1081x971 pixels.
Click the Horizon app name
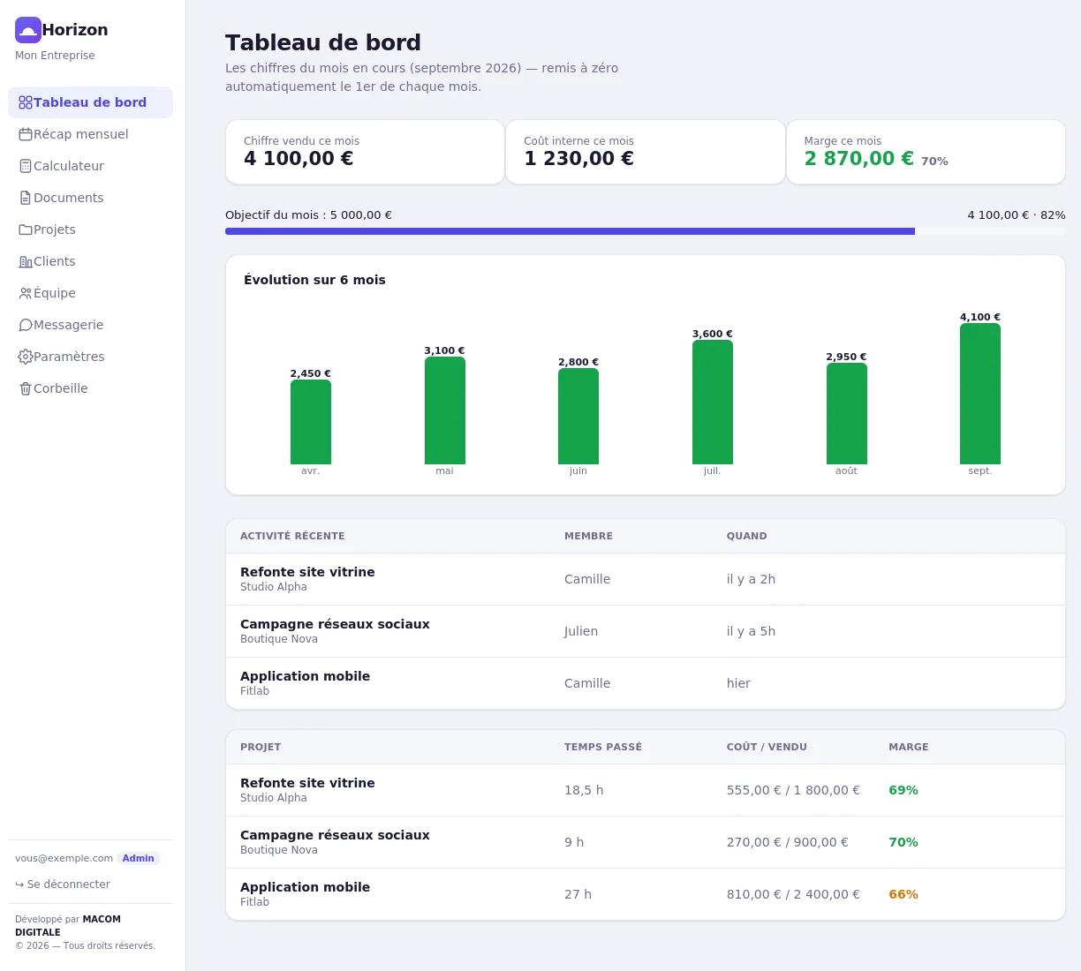coord(75,30)
